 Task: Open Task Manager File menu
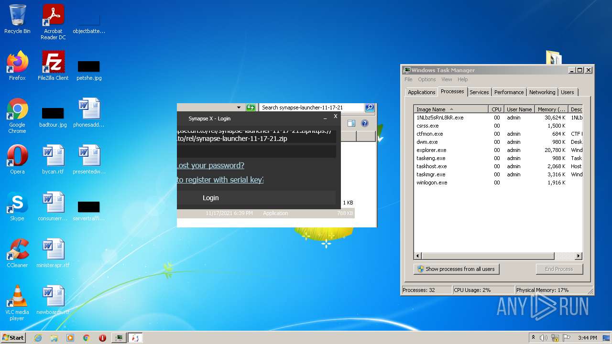click(408, 79)
